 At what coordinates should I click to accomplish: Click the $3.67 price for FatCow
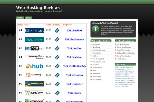tap(49, 93)
